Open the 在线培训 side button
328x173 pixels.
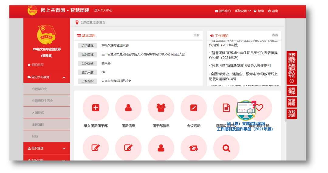(292, 114)
